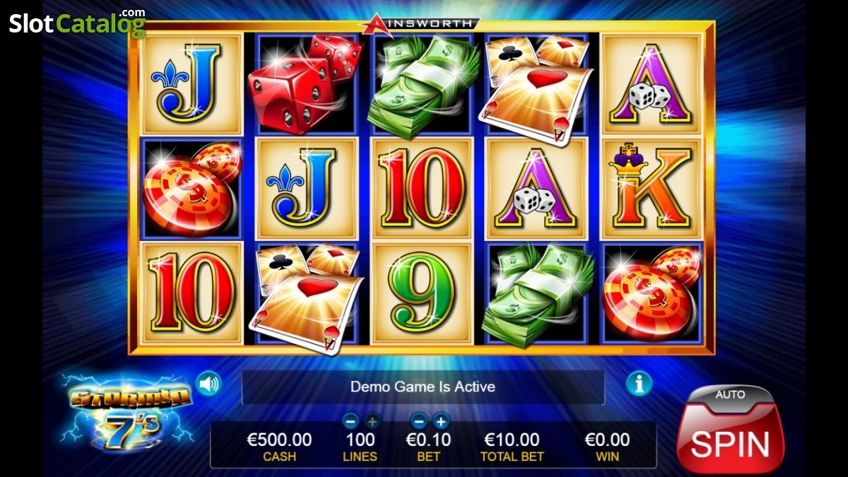Click the top-left blue J symbol
The image size is (848, 477).
tap(192, 83)
